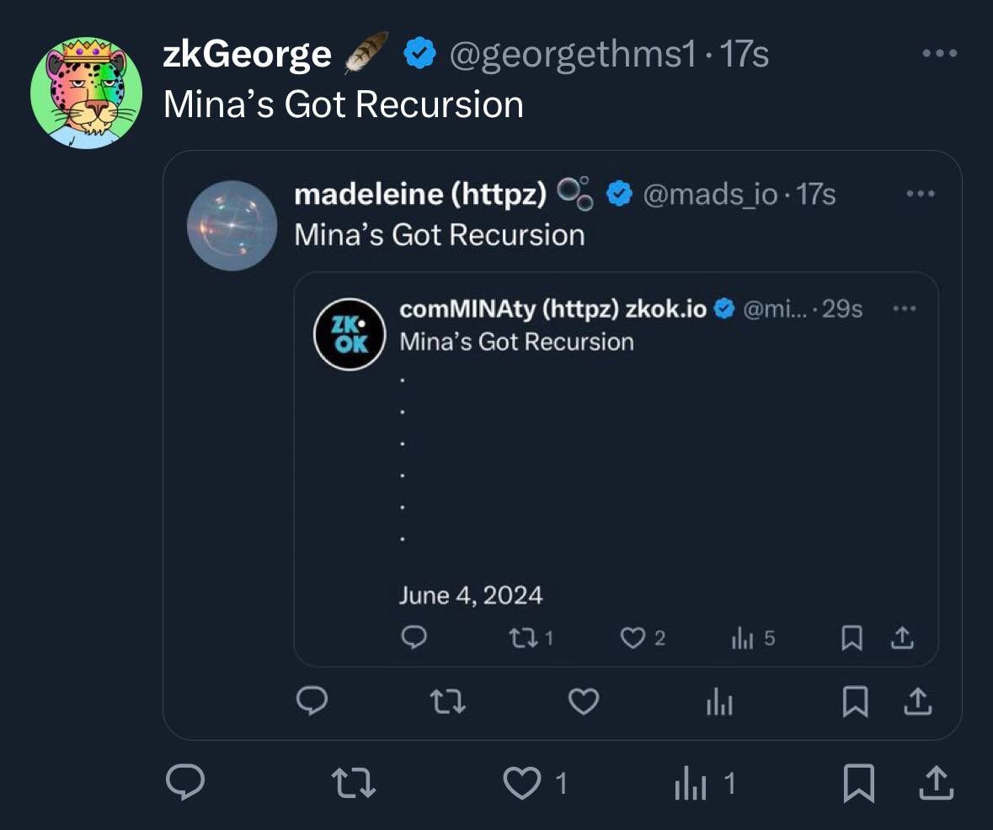The image size is (993, 830).
Task: Share comMINAty's innermost tweet
Action: click(901, 640)
